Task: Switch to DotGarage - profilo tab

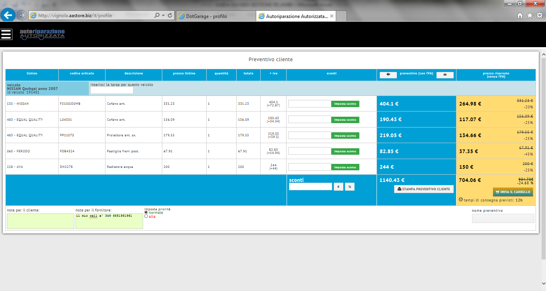Action: click(x=215, y=16)
